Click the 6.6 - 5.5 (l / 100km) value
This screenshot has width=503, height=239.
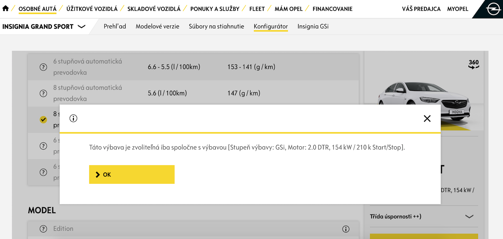(174, 67)
